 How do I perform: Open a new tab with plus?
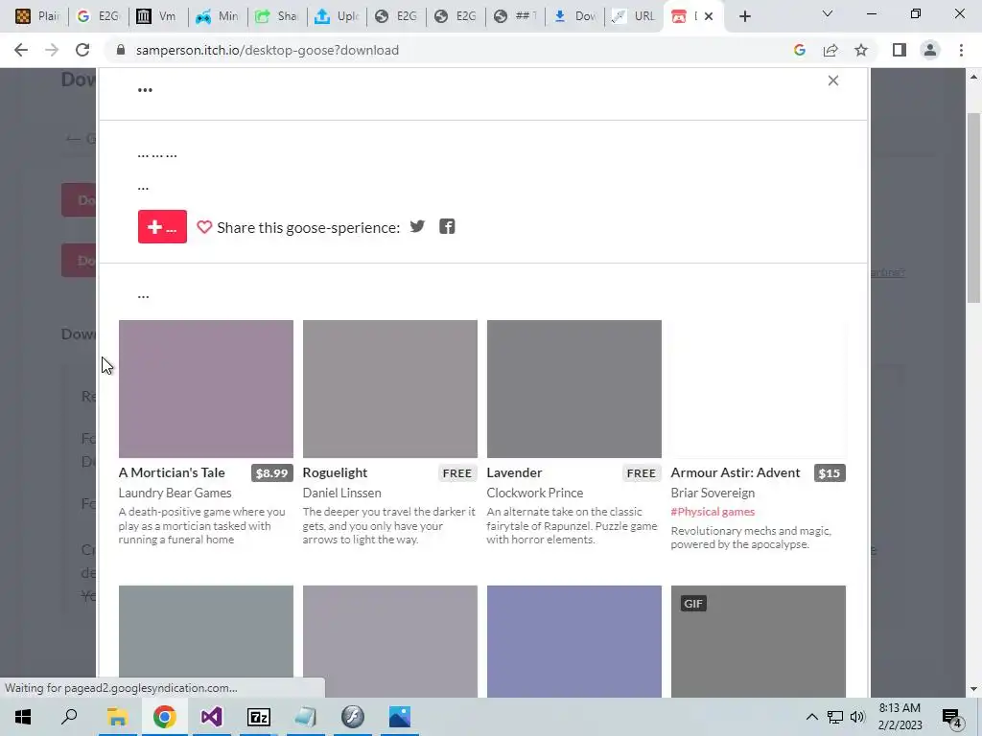point(744,16)
